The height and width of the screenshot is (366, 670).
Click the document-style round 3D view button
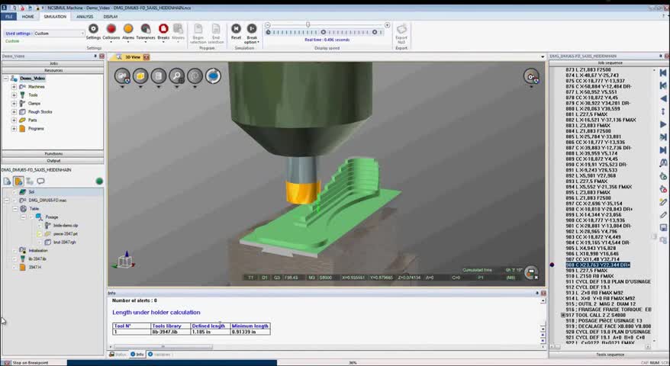[x=159, y=76]
